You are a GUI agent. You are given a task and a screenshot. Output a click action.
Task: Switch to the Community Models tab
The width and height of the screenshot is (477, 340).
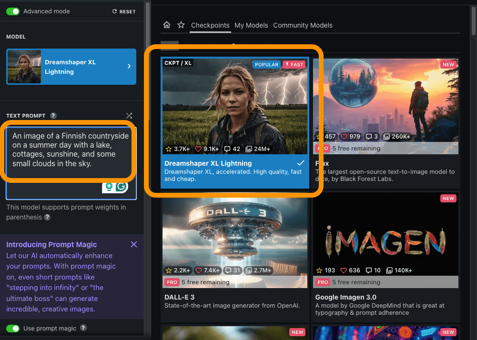pyautogui.click(x=303, y=25)
